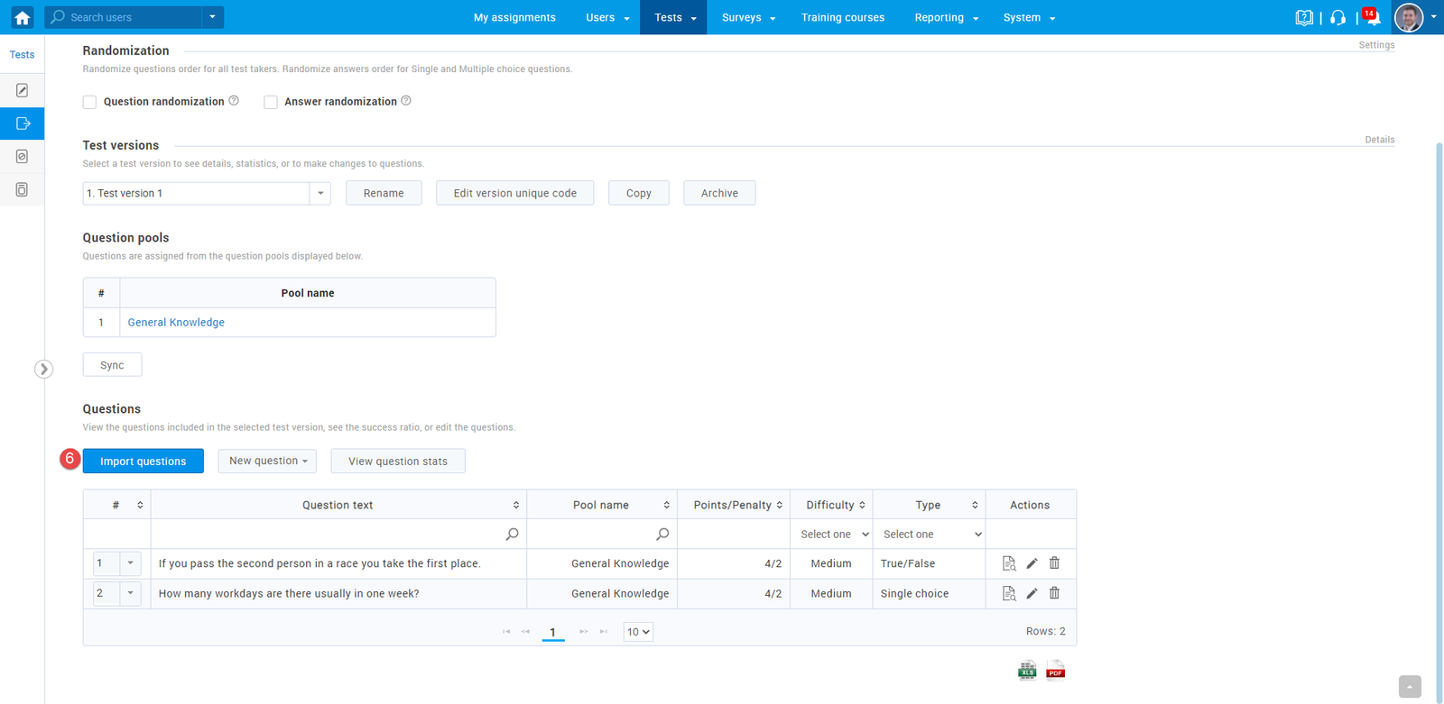Click the Question text search field
Viewport: 1444px width, 704px height.
329,535
